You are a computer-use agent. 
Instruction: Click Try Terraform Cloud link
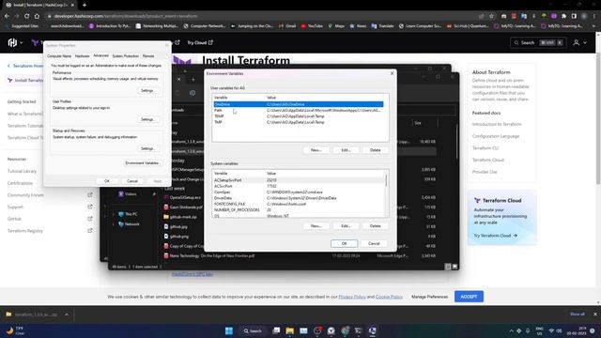coord(495,236)
